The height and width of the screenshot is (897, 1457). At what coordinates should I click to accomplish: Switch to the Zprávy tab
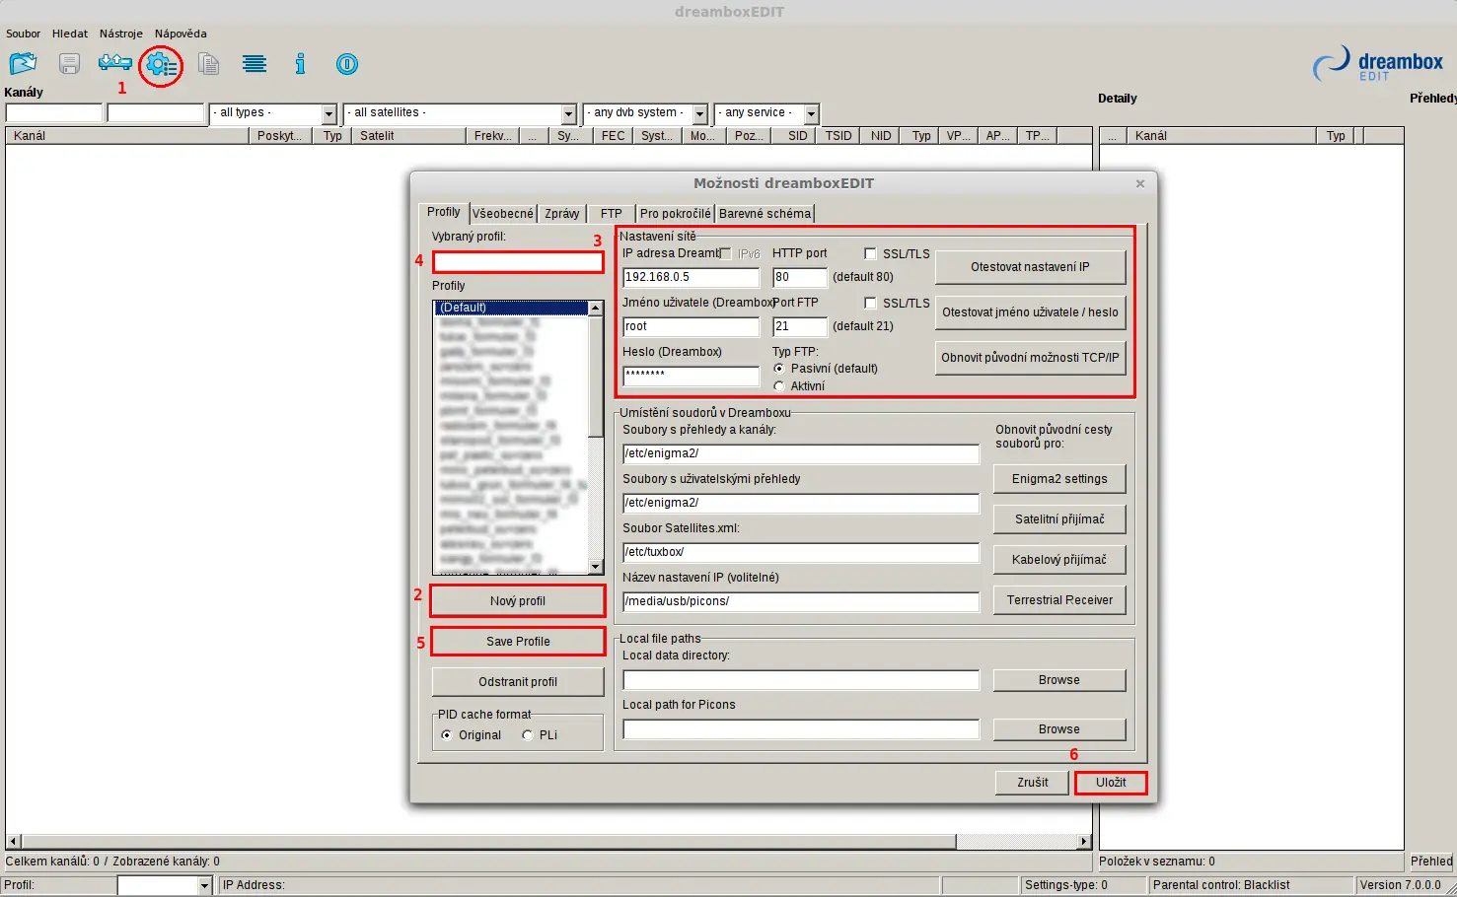point(562,214)
